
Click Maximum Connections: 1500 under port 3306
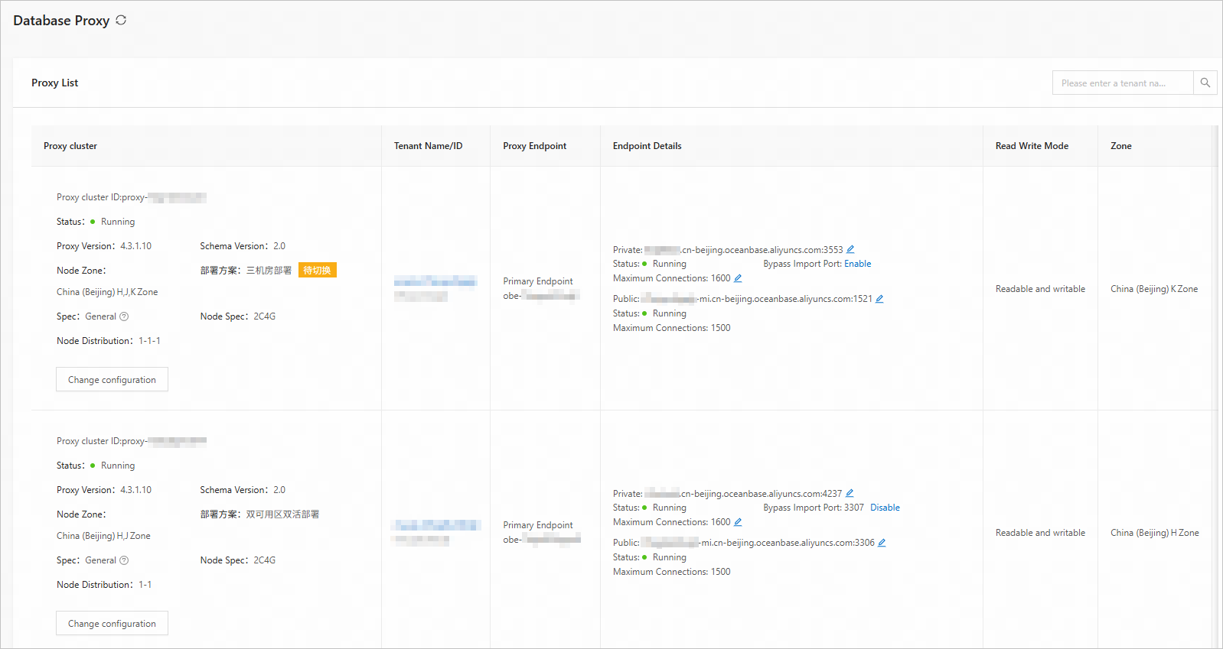(671, 572)
